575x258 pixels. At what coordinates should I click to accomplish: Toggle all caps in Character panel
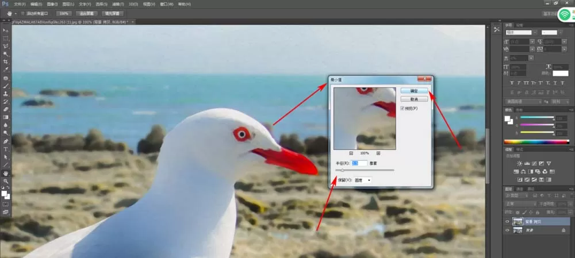click(x=527, y=83)
